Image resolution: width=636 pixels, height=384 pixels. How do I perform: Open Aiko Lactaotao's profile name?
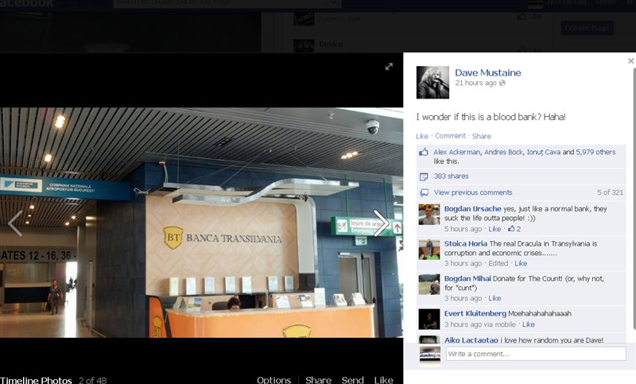tap(471, 339)
